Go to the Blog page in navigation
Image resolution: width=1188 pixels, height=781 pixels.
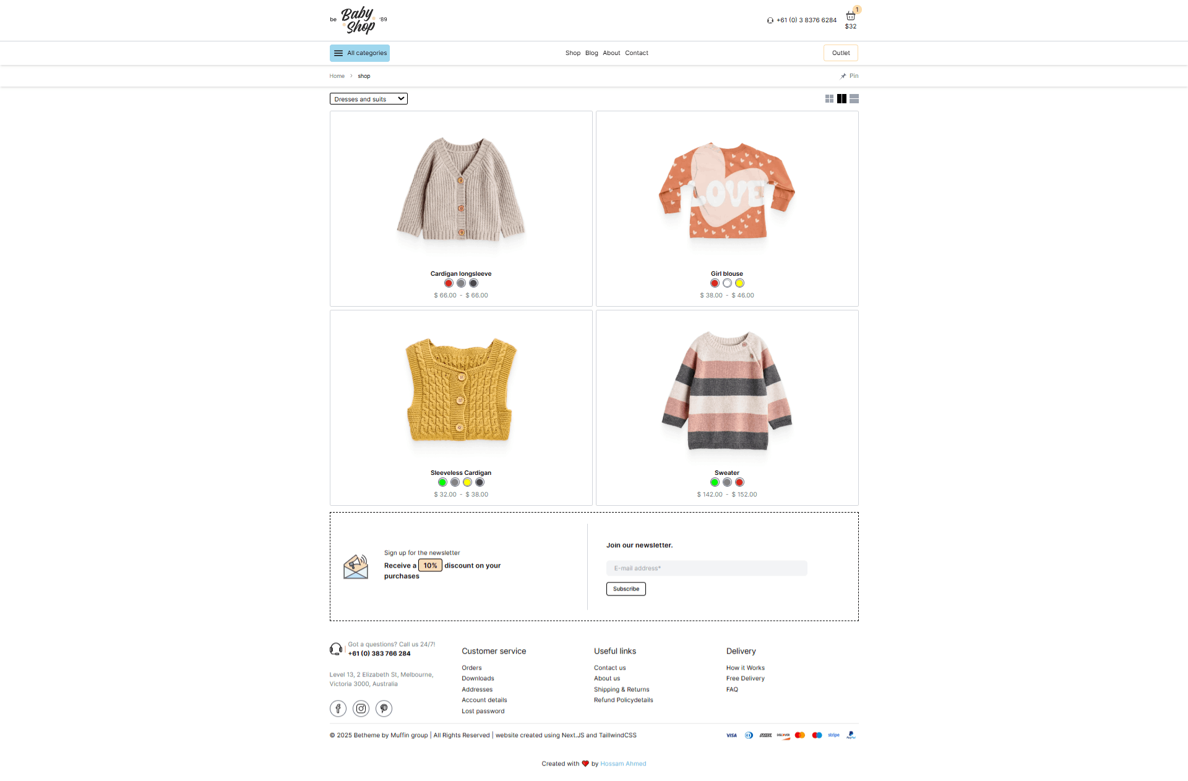pos(592,53)
